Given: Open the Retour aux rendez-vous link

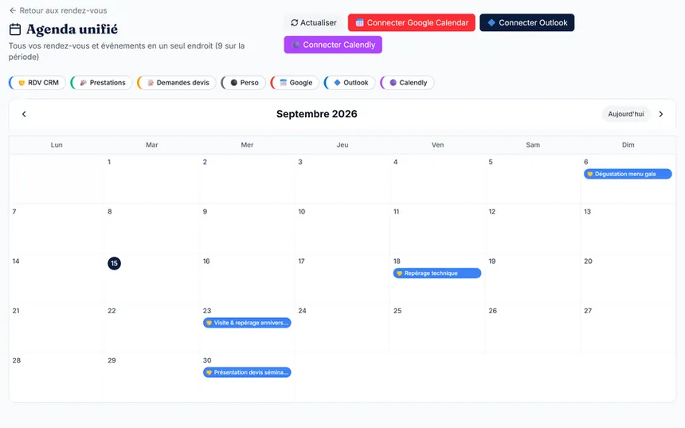Looking at the screenshot, I should click(58, 10).
